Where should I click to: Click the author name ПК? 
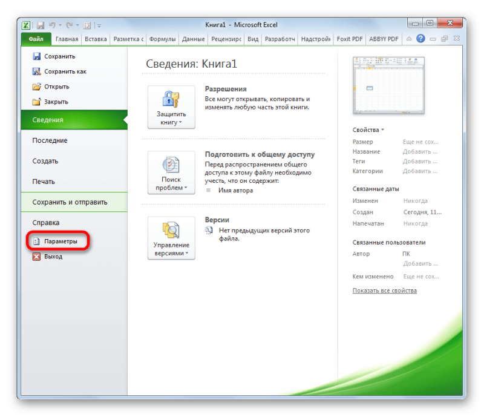(x=406, y=254)
